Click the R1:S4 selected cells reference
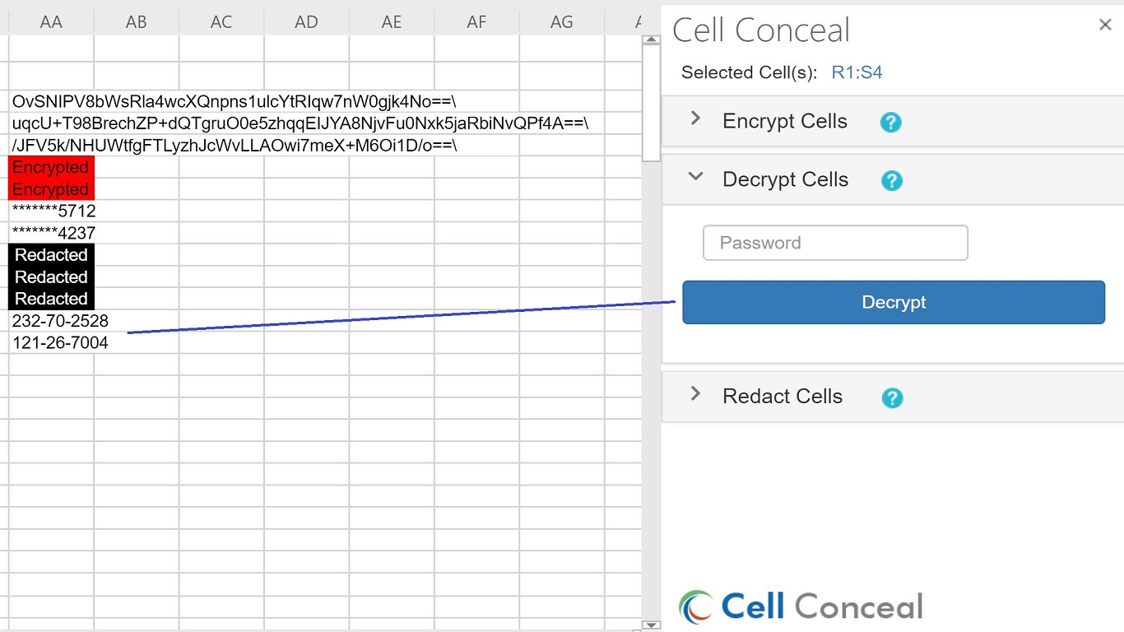 coord(857,72)
